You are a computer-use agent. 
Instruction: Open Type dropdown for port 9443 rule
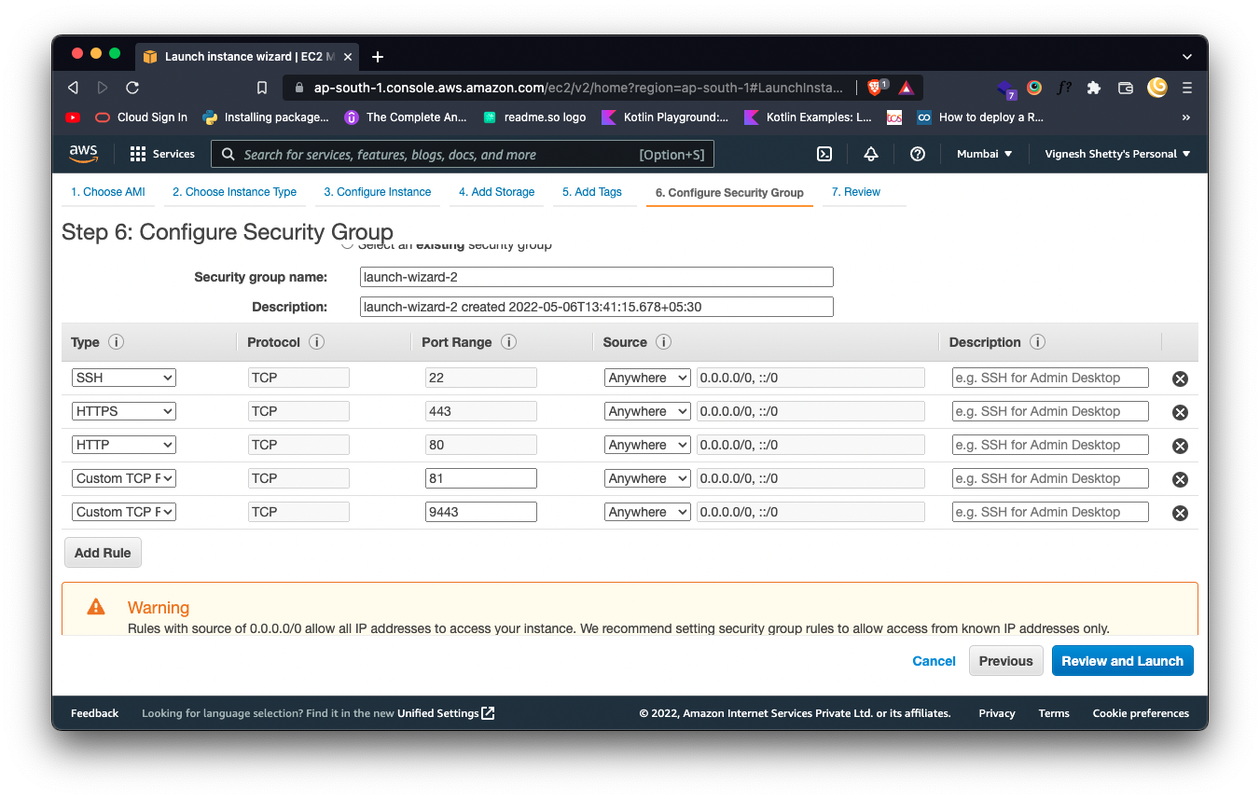[x=124, y=512]
